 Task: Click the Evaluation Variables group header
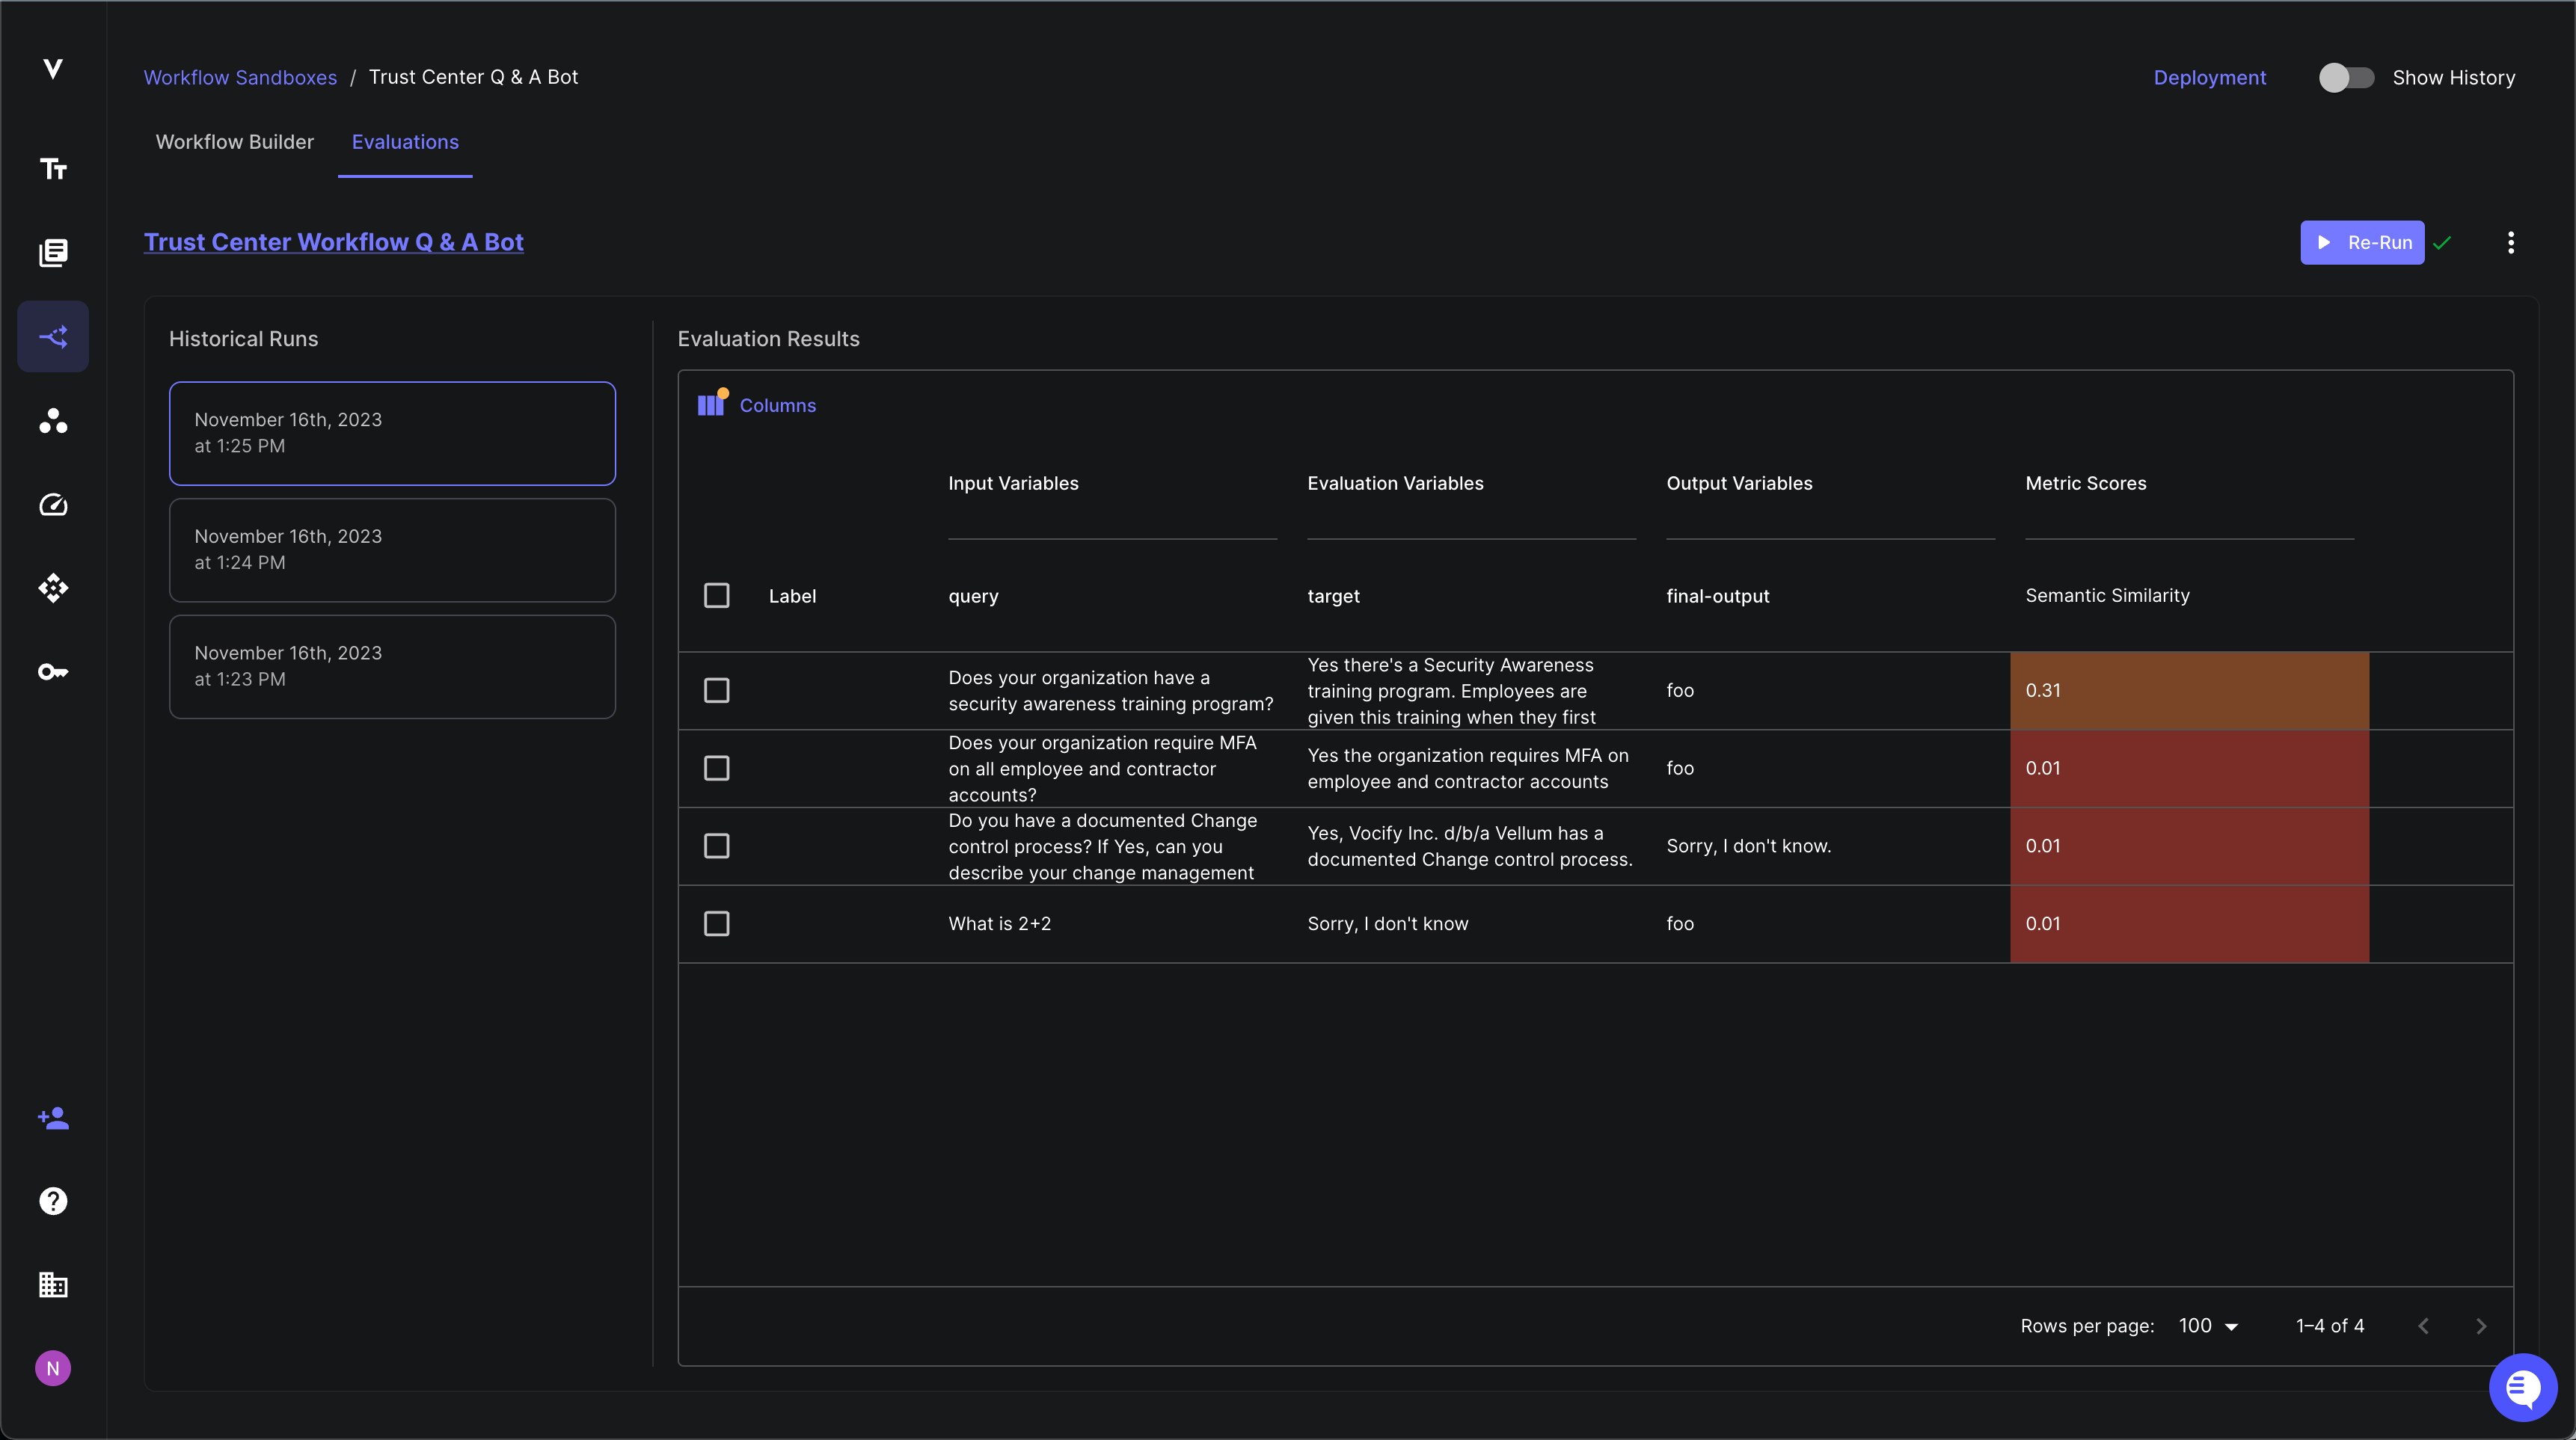tap(1395, 484)
